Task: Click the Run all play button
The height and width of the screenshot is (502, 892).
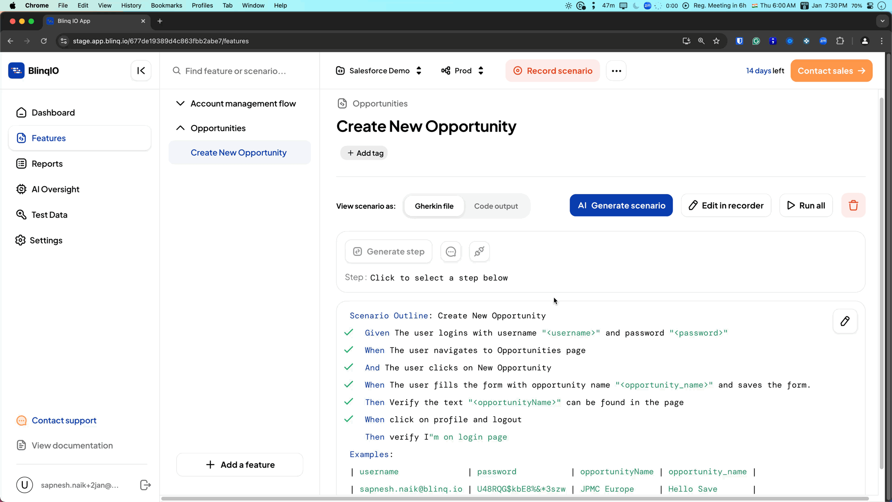Action: tap(806, 205)
